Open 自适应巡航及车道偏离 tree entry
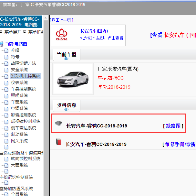 [x=22, y=153]
